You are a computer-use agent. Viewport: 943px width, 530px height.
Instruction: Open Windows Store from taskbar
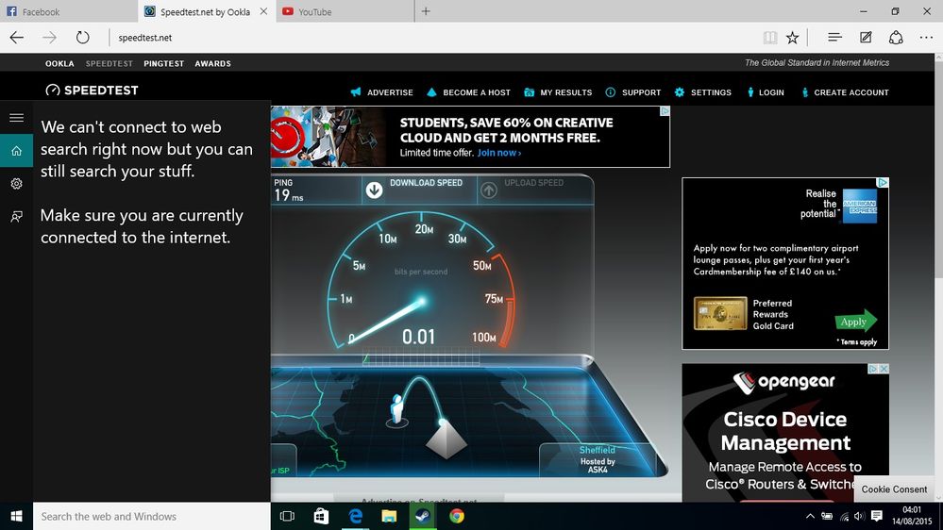pyautogui.click(x=321, y=516)
